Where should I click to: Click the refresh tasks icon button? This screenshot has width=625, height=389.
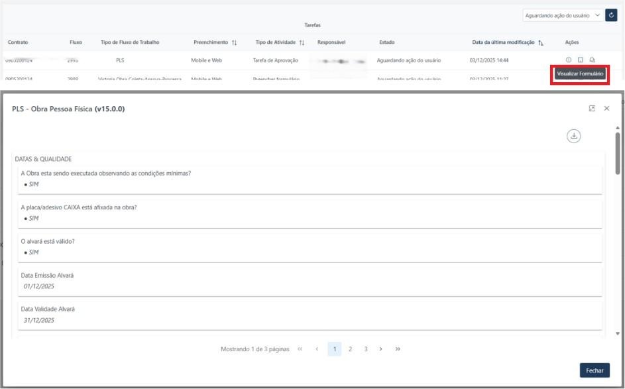[611, 15]
